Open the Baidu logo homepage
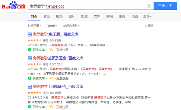Screen dimensions: 181x110 (x=14, y=5)
